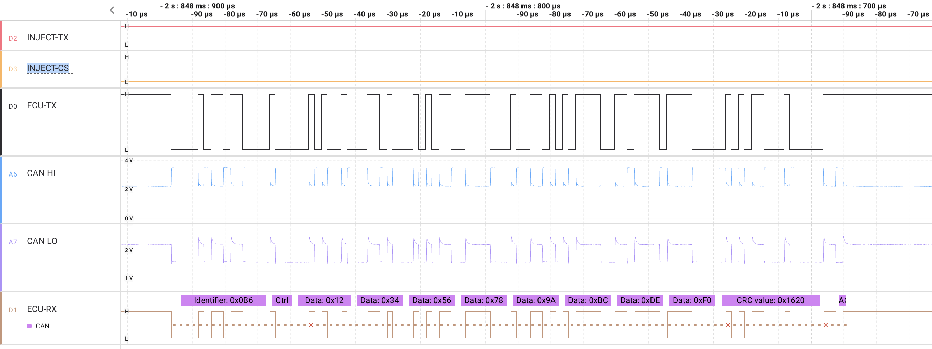Image resolution: width=932 pixels, height=349 pixels.
Task: Click the D0 channel number
Action: [13, 106]
